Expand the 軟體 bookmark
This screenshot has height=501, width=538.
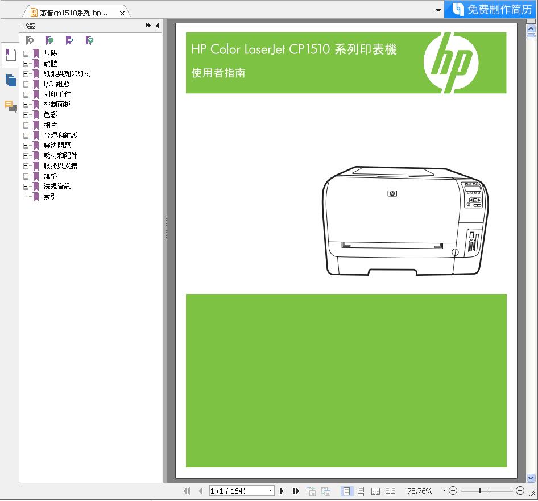pos(26,64)
